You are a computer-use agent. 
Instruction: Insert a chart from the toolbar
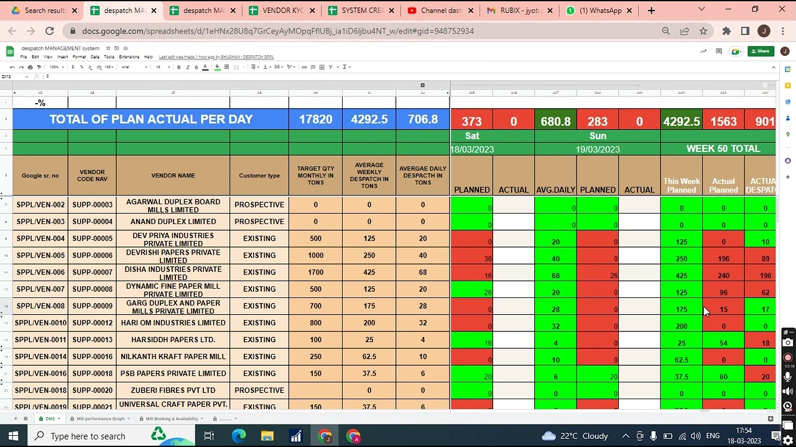click(x=322, y=67)
